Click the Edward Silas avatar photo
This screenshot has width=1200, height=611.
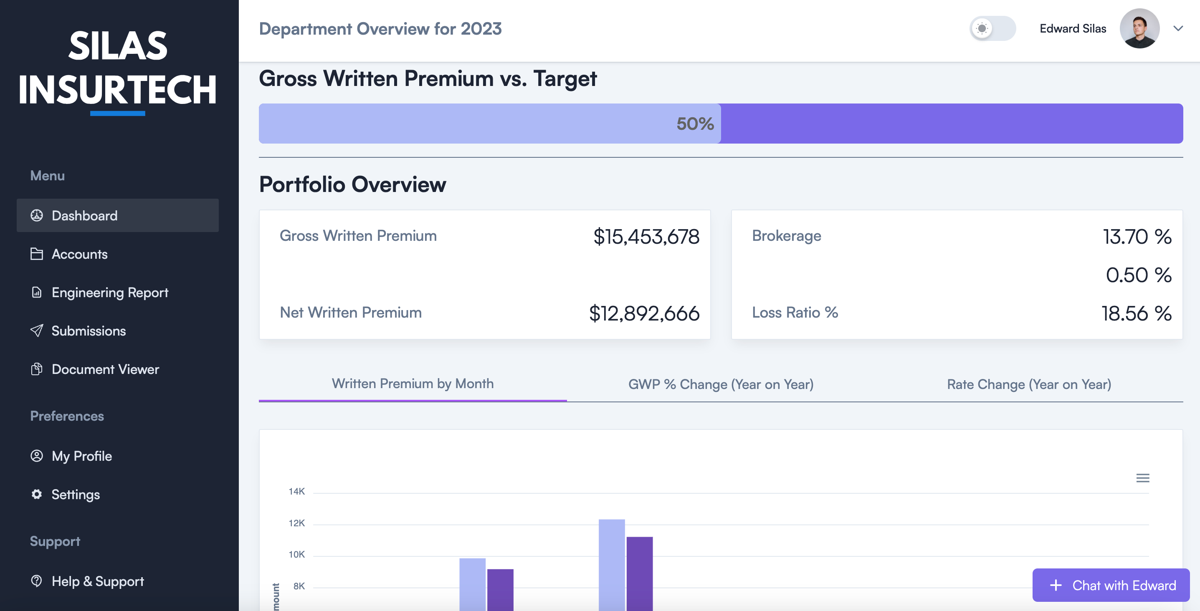[1139, 28]
